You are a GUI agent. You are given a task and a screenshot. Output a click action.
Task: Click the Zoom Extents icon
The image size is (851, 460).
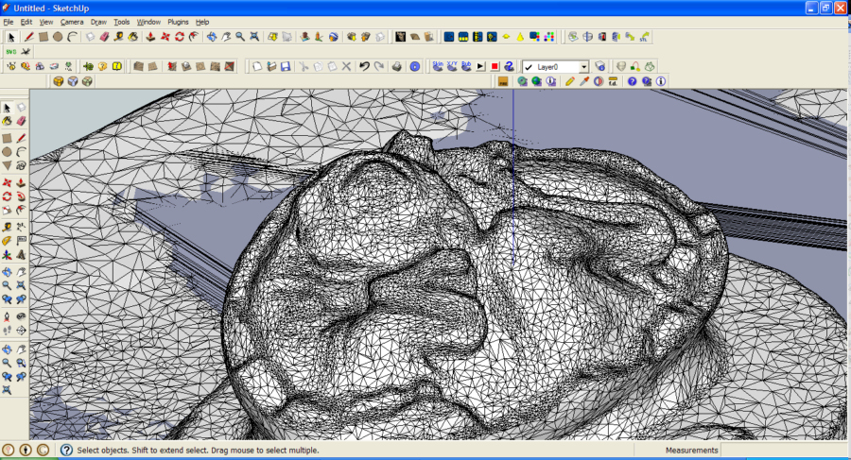pos(255,37)
